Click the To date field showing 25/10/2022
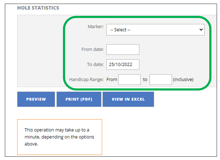Viewport: 220px width, 160px height. point(123,65)
